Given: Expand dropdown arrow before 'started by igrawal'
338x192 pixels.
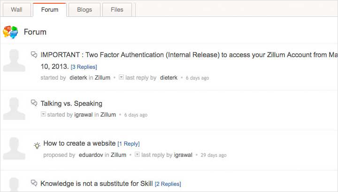Looking at the screenshot, I should click(44, 114).
